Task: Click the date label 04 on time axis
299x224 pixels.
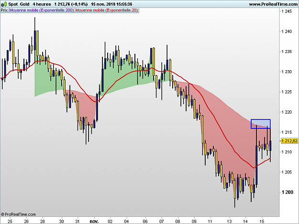Action: (126, 221)
